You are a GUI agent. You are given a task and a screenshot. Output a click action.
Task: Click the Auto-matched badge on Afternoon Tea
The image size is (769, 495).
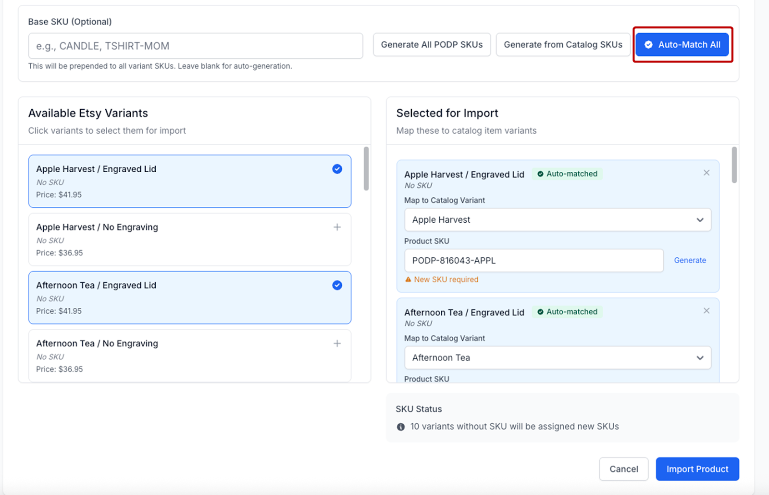coord(567,312)
